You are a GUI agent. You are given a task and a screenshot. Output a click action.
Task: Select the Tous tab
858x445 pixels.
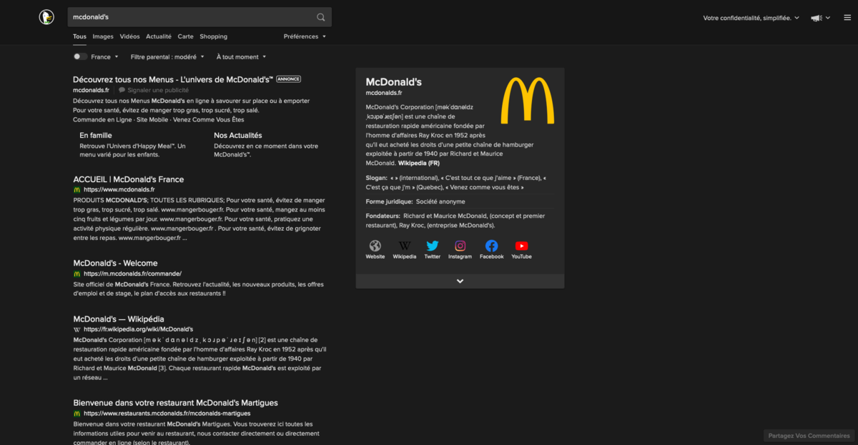(79, 36)
